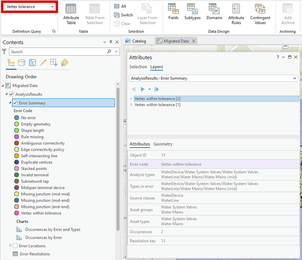
Task: Click Occurrences value 2
Action: (162, 232)
